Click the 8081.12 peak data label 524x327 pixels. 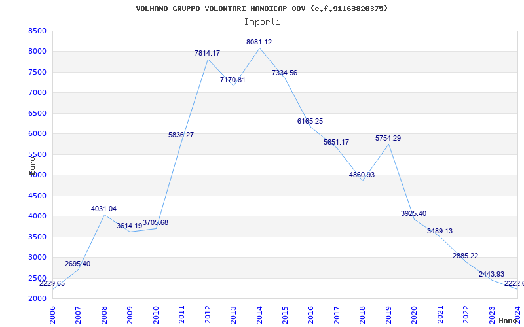[x=259, y=42]
